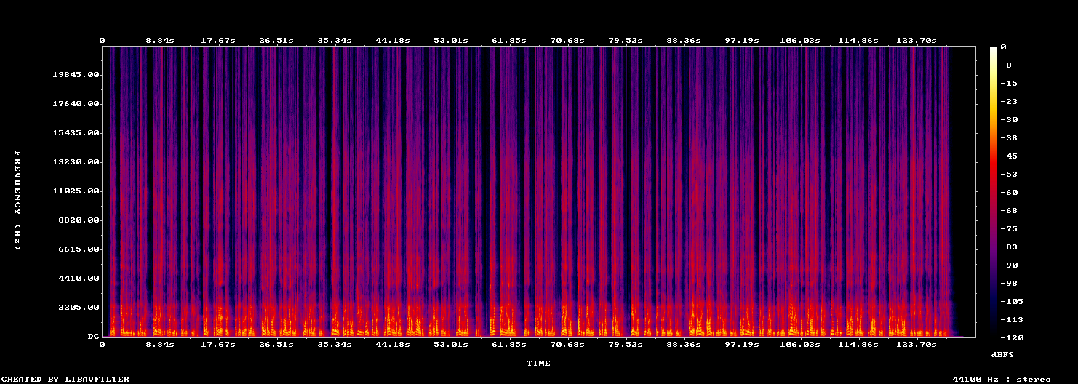
Task: Click the 44.18s label on top time axis
Action: (x=393, y=40)
